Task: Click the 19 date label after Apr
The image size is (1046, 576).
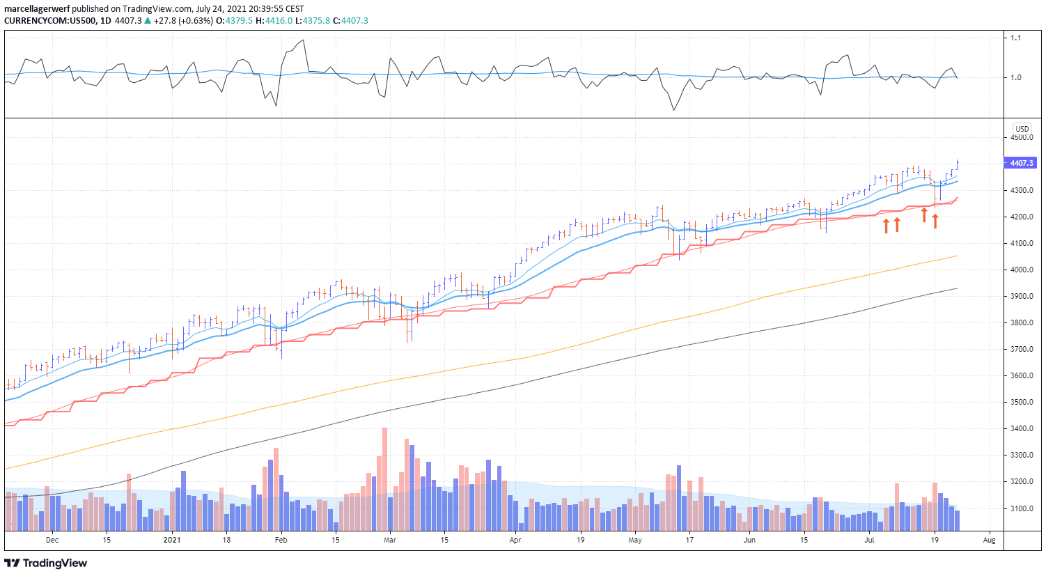Action: (x=581, y=540)
